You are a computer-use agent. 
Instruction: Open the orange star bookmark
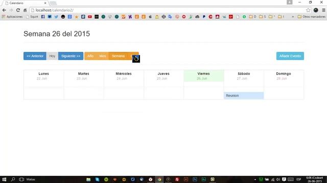[x=77, y=17]
